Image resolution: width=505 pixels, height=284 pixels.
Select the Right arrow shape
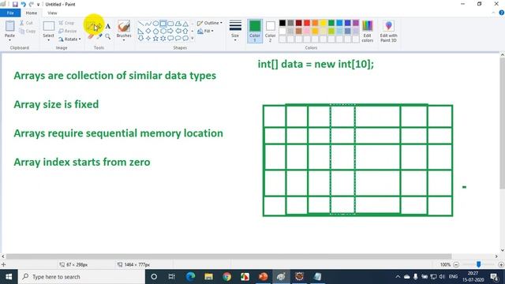pyautogui.click(x=170, y=32)
